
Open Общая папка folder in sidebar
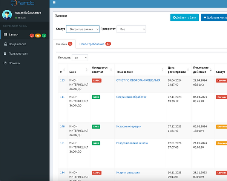click(17, 44)
